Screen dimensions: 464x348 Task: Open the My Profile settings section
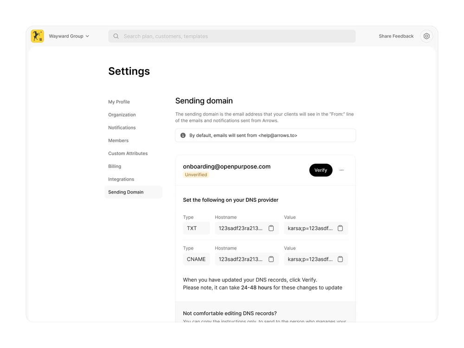[x=119, y=102]
